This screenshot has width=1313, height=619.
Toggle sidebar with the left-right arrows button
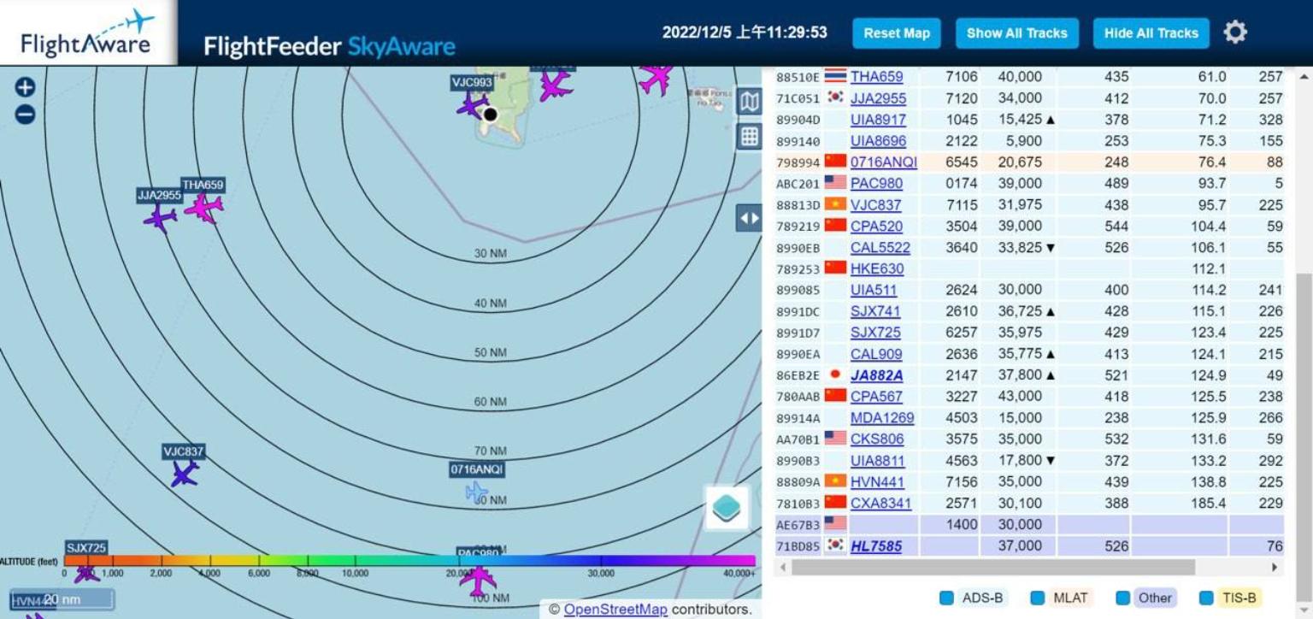(749, 218)
